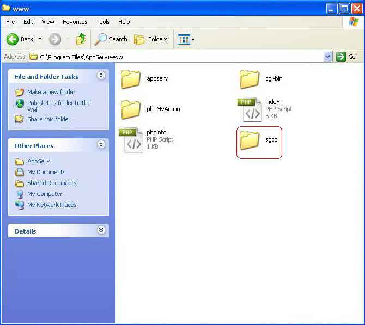
Task: Click the phpMyAdmin name label
Action: [x=163, y=109]
